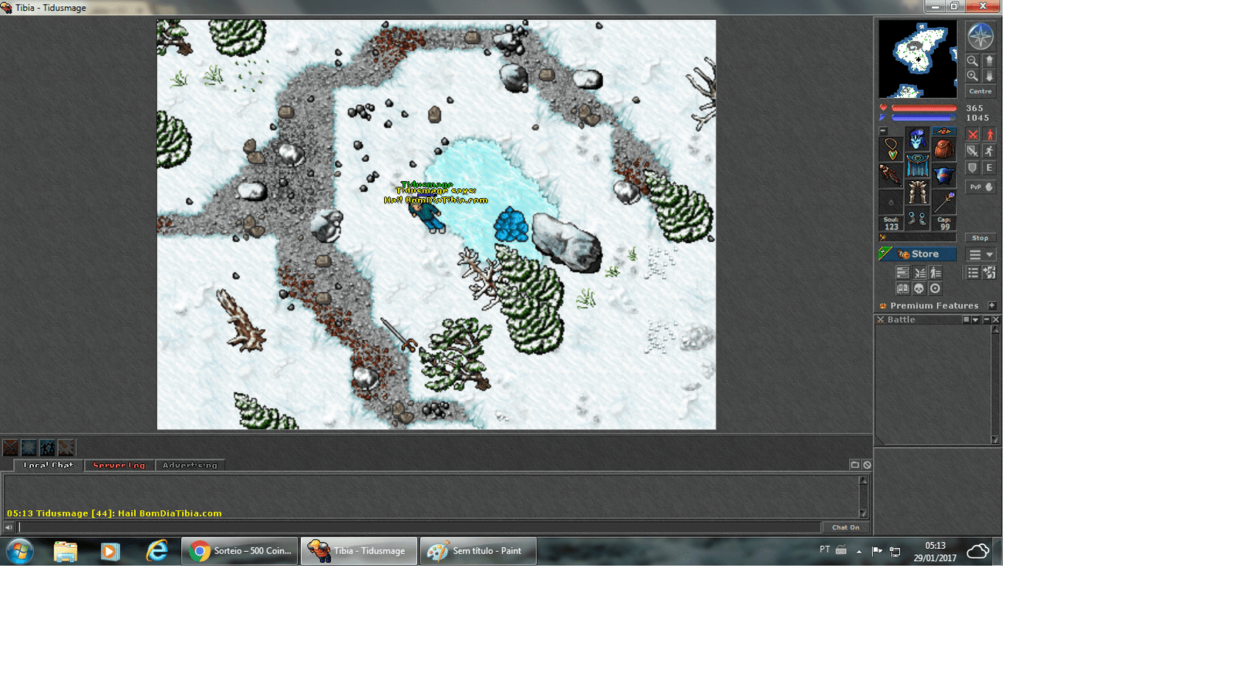Viewport: 1234px width, 676px height.
Task: Open the battle list icon
Action: (x=919, y=273)
